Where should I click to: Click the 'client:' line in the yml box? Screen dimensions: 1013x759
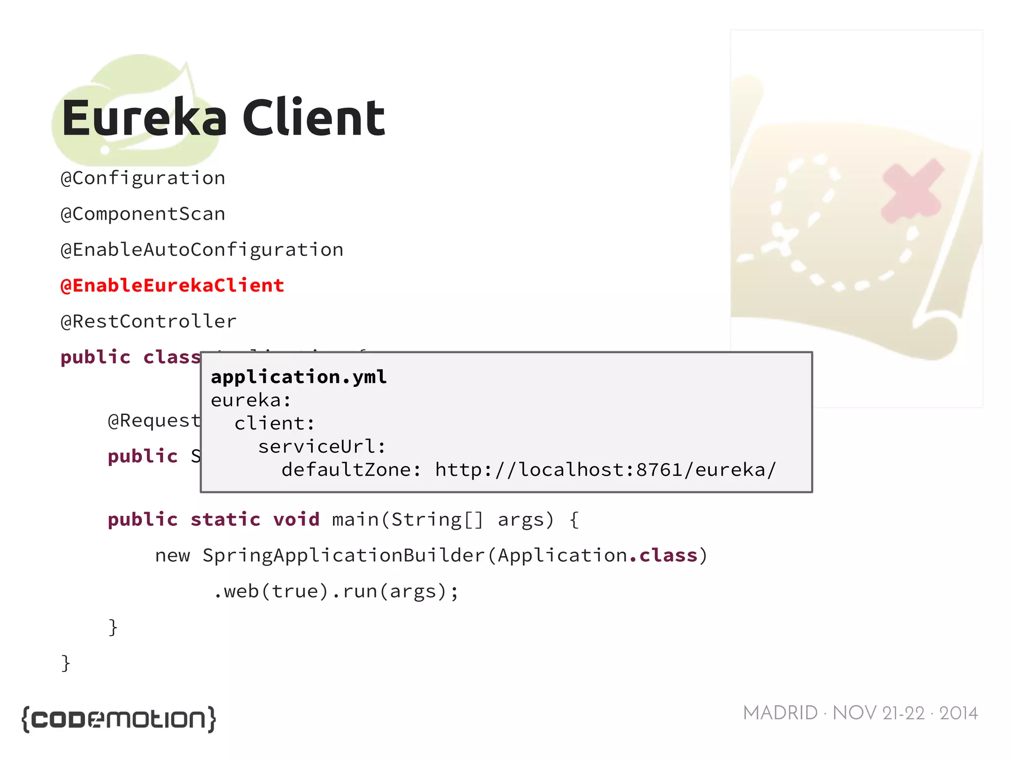coord(275,423)
